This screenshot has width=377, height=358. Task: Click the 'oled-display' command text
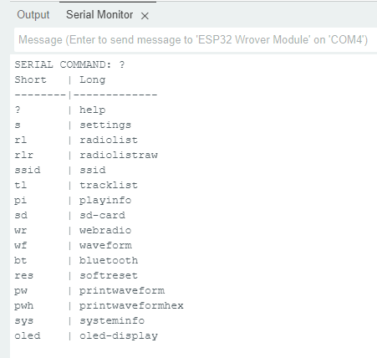(119, 336)
